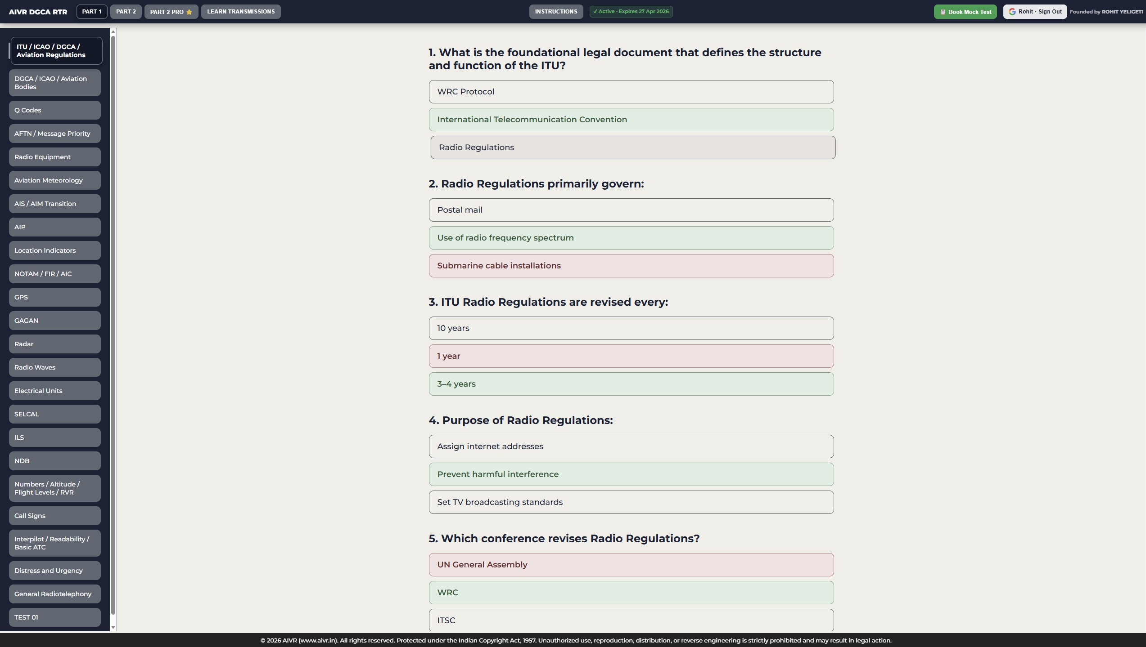Click the Google icon beside Rohit
The image size is (1146, 647).
click(x=1012, y=12)
